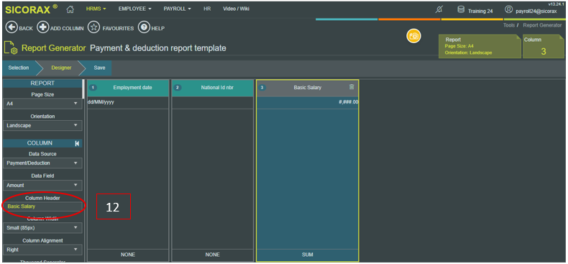Click the Report Generator breadcrumb
Screen dimensions: 568x264
pos(542,25)
